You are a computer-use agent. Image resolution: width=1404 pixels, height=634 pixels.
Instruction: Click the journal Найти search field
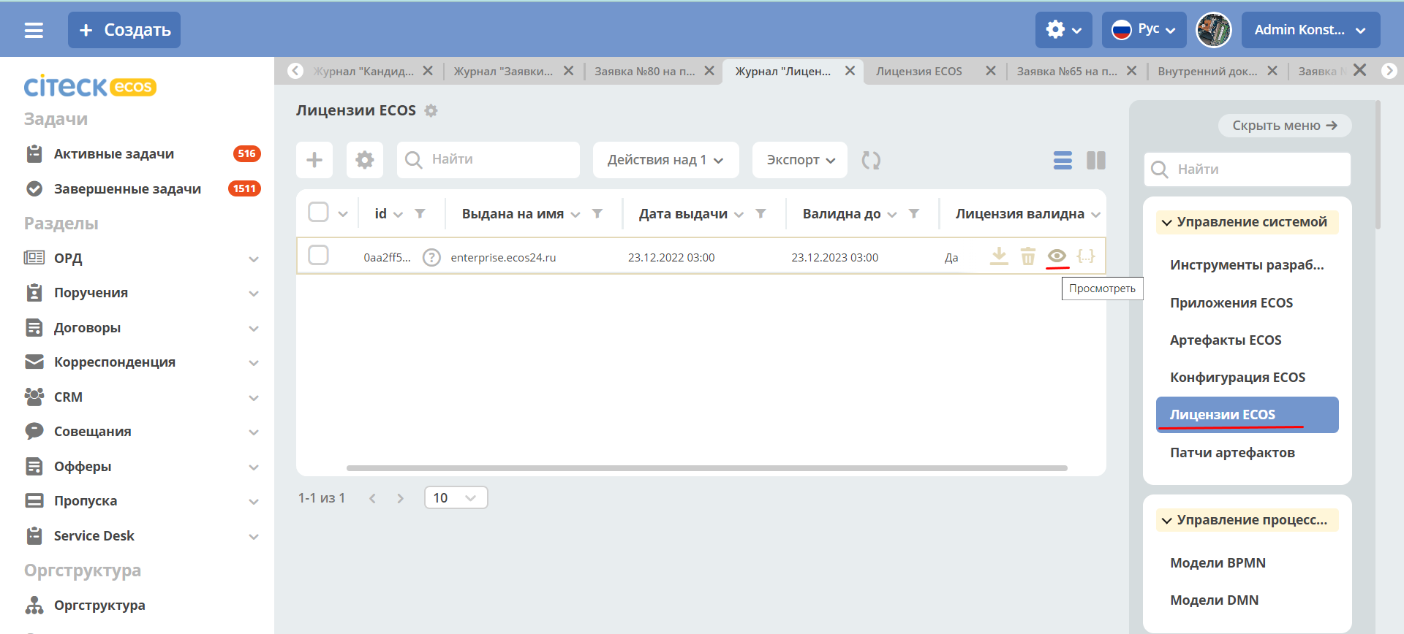click(488, 160)
